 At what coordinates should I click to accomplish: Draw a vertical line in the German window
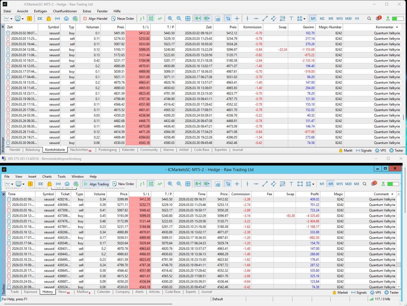(x=247, y=18)
